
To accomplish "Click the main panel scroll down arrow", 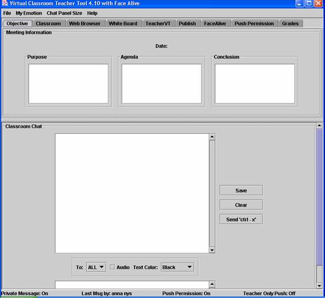I will 319,286.
